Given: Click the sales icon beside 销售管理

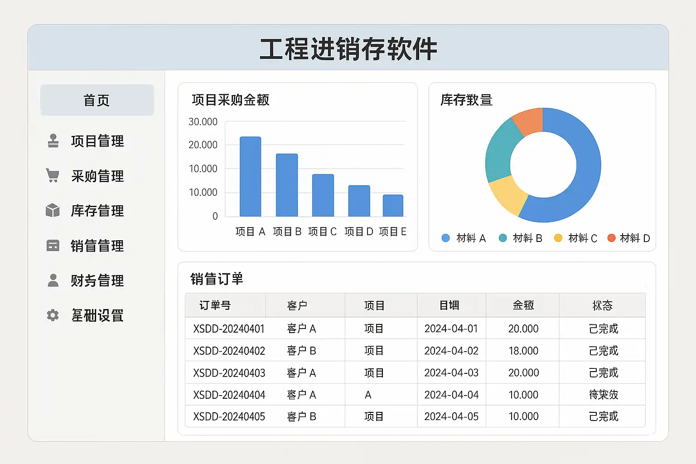Looking at the screenshot, I should (x=53, y=246).
